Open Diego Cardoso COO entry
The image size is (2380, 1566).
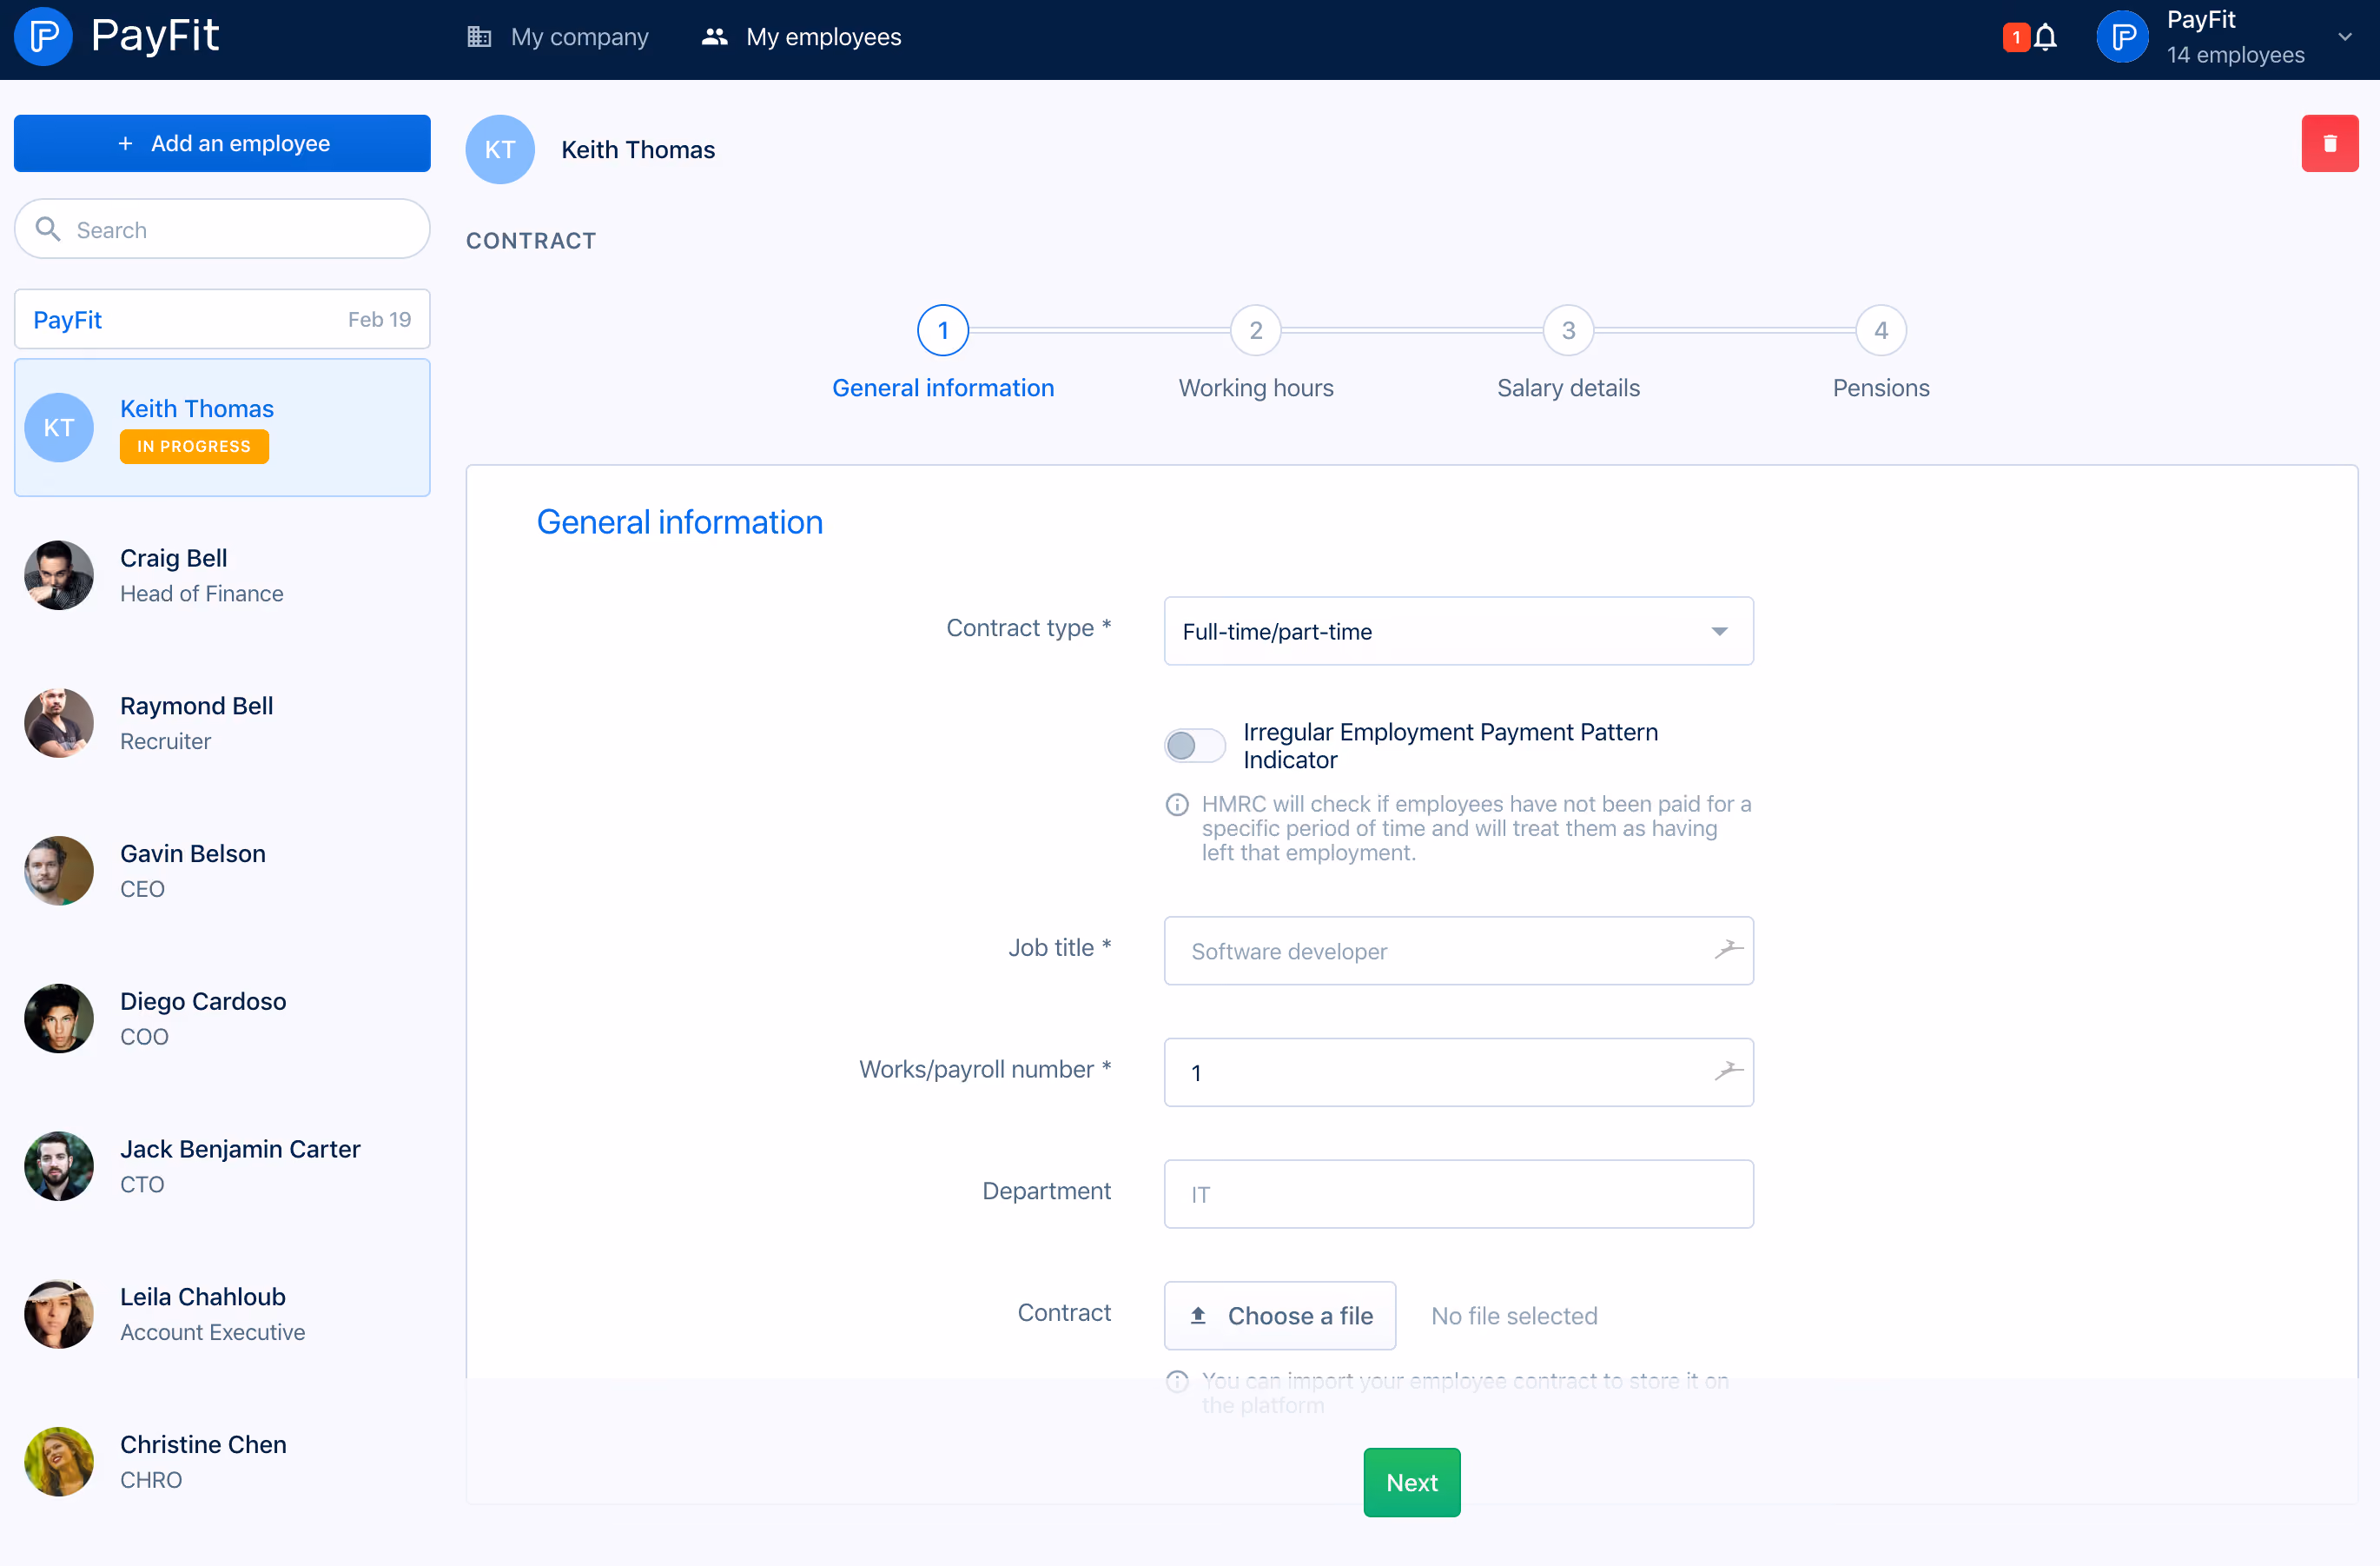[222, 1019]
